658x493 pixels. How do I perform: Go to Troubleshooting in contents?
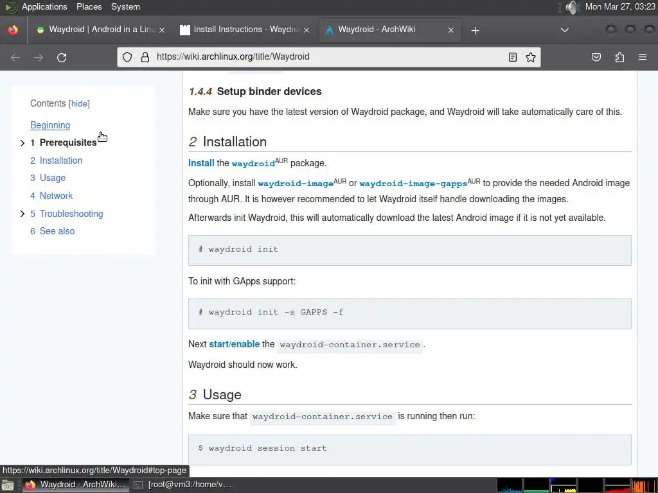tap(71, 214)
